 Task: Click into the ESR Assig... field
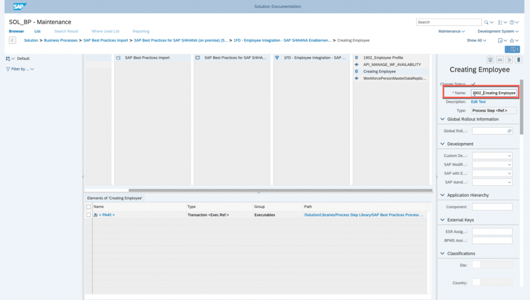(x=492, y=232)
